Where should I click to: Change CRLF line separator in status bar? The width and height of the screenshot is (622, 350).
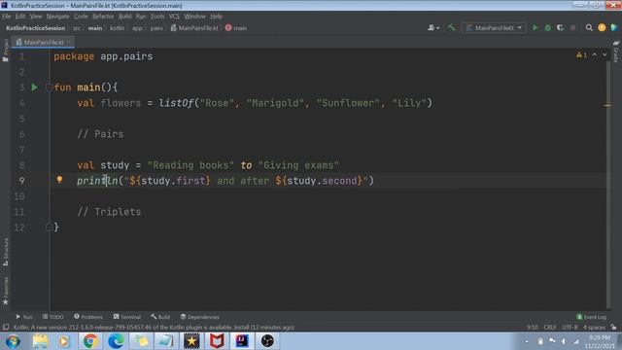[550, 327]
